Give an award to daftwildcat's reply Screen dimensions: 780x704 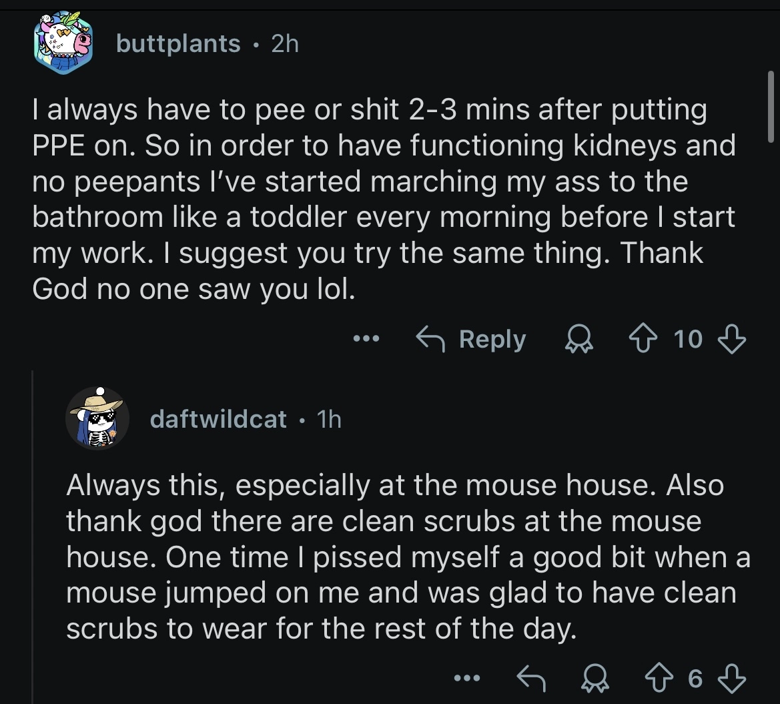click(595, 678)
